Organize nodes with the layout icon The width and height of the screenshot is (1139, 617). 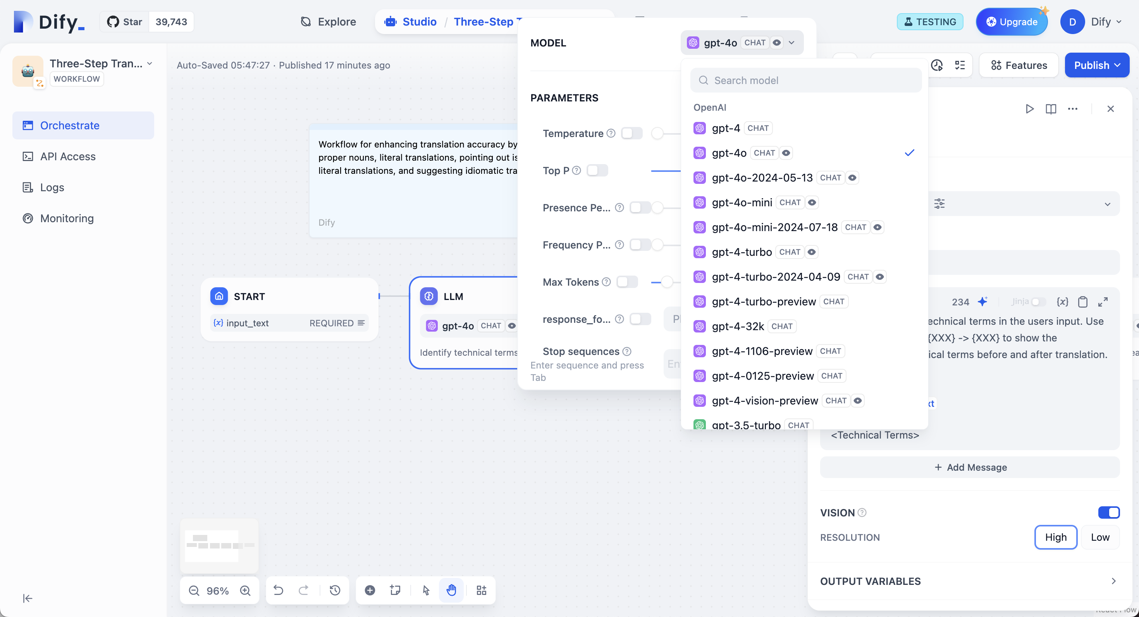482,591
